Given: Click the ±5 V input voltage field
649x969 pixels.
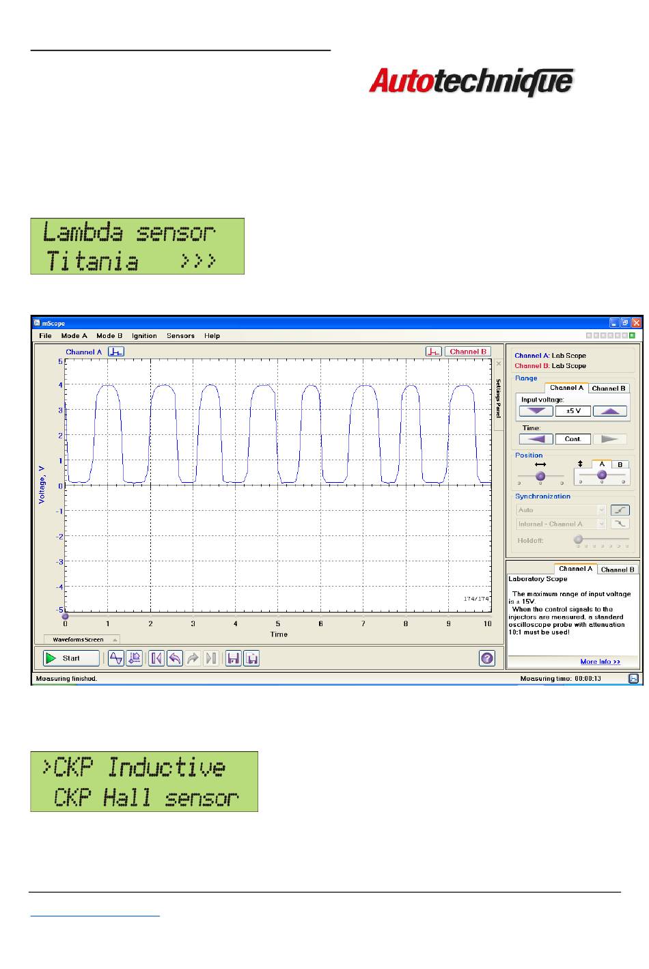Looking at the screenshot, I should [573, 411].
